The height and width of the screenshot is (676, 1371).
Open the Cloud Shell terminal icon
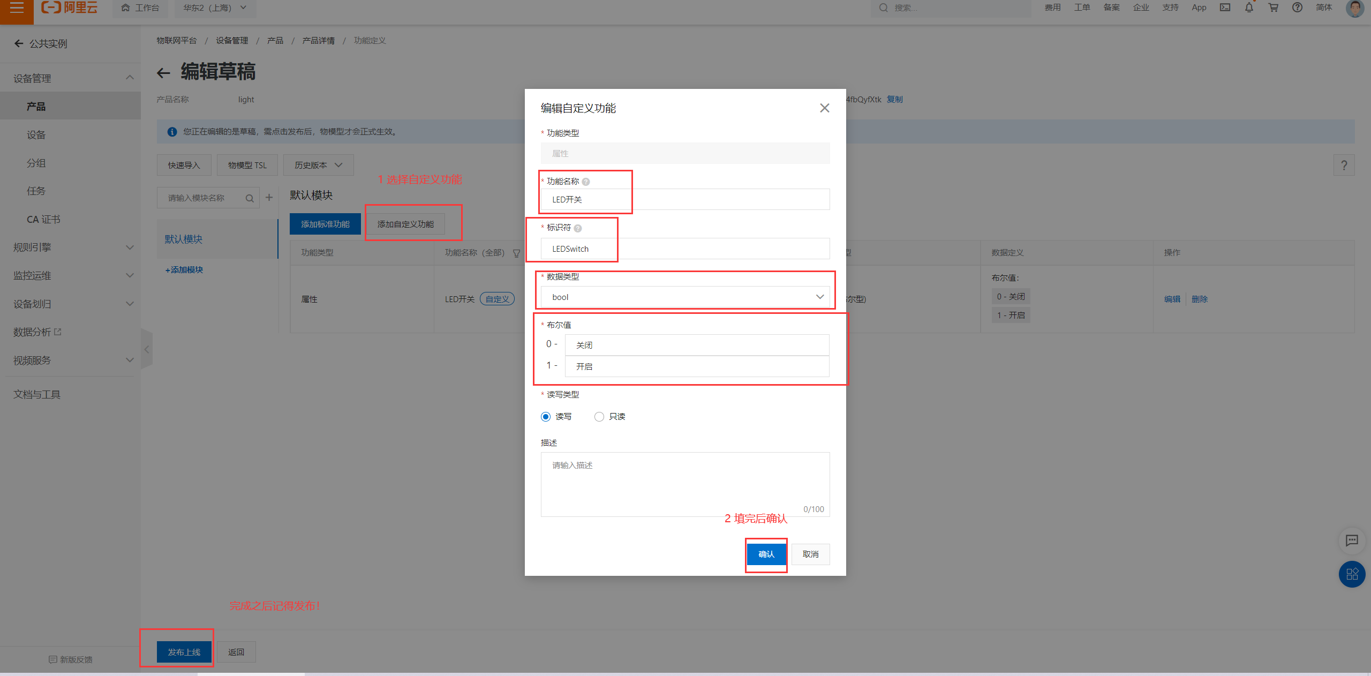pyautogui.click(x=1225, y=7)
